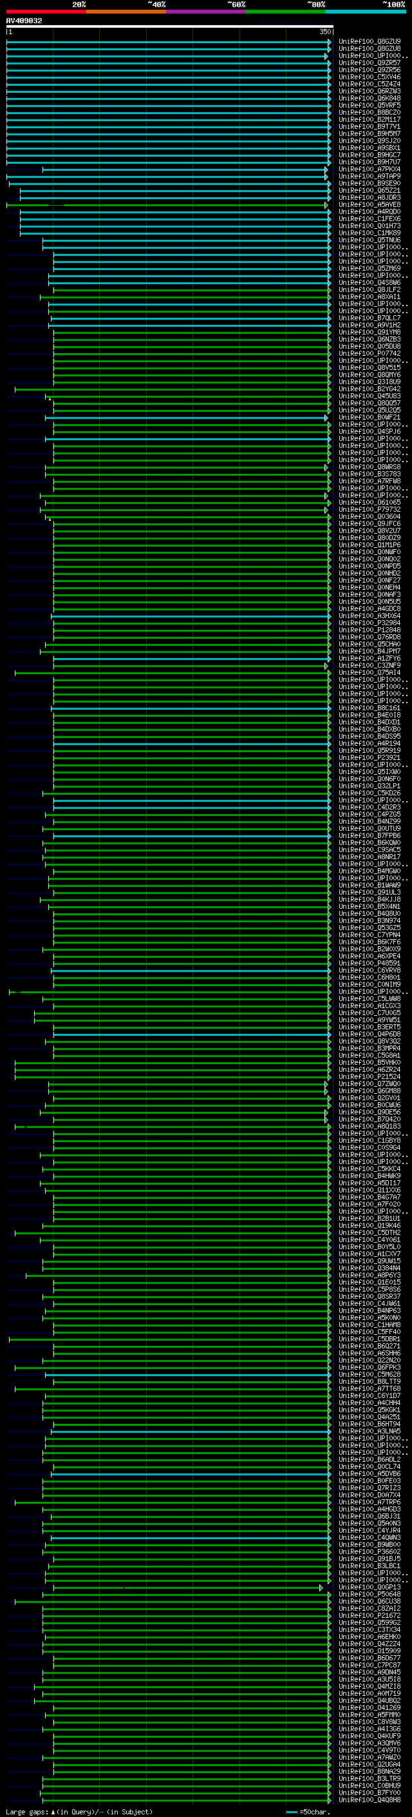Pick the UniRef100_A9V1H2 hit
This screenshot has width=412, height=1817.
tap(369, 325)
